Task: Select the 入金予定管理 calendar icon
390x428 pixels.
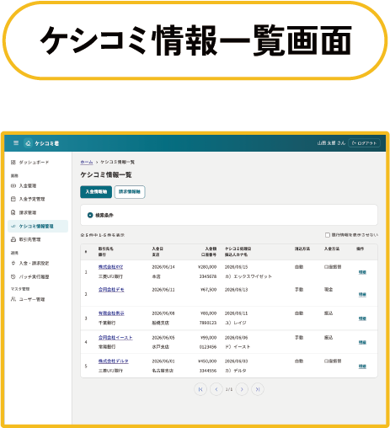Action: [x=13, y=199]
